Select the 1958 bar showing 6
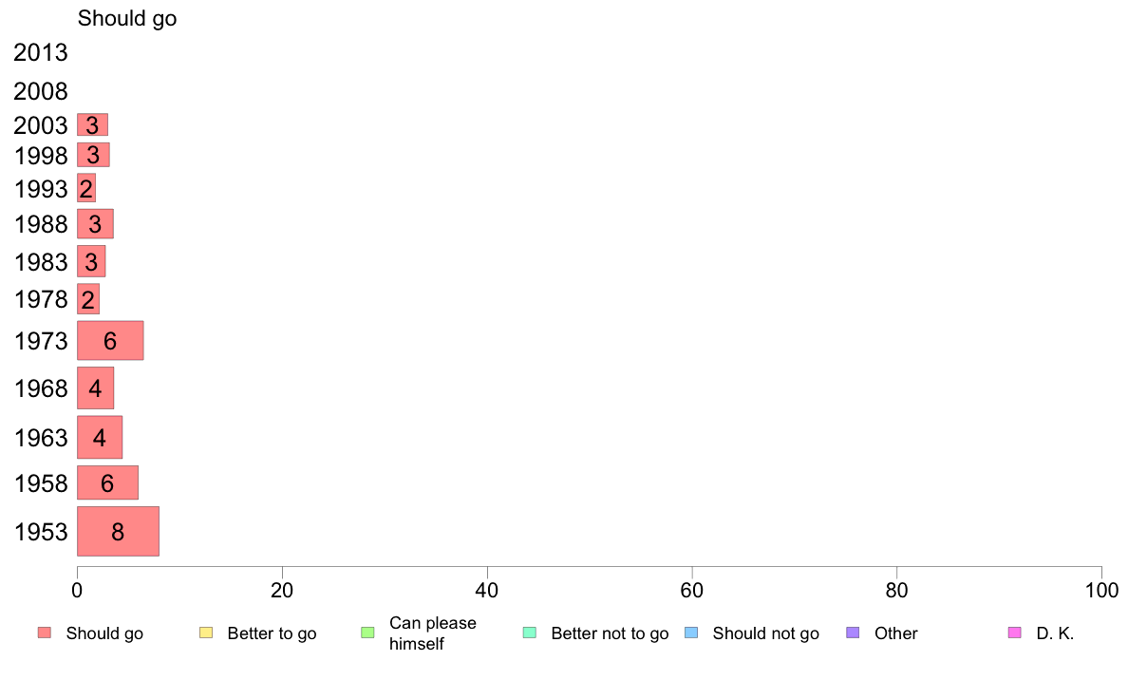Screen dimensions: 1128x699 107,482
